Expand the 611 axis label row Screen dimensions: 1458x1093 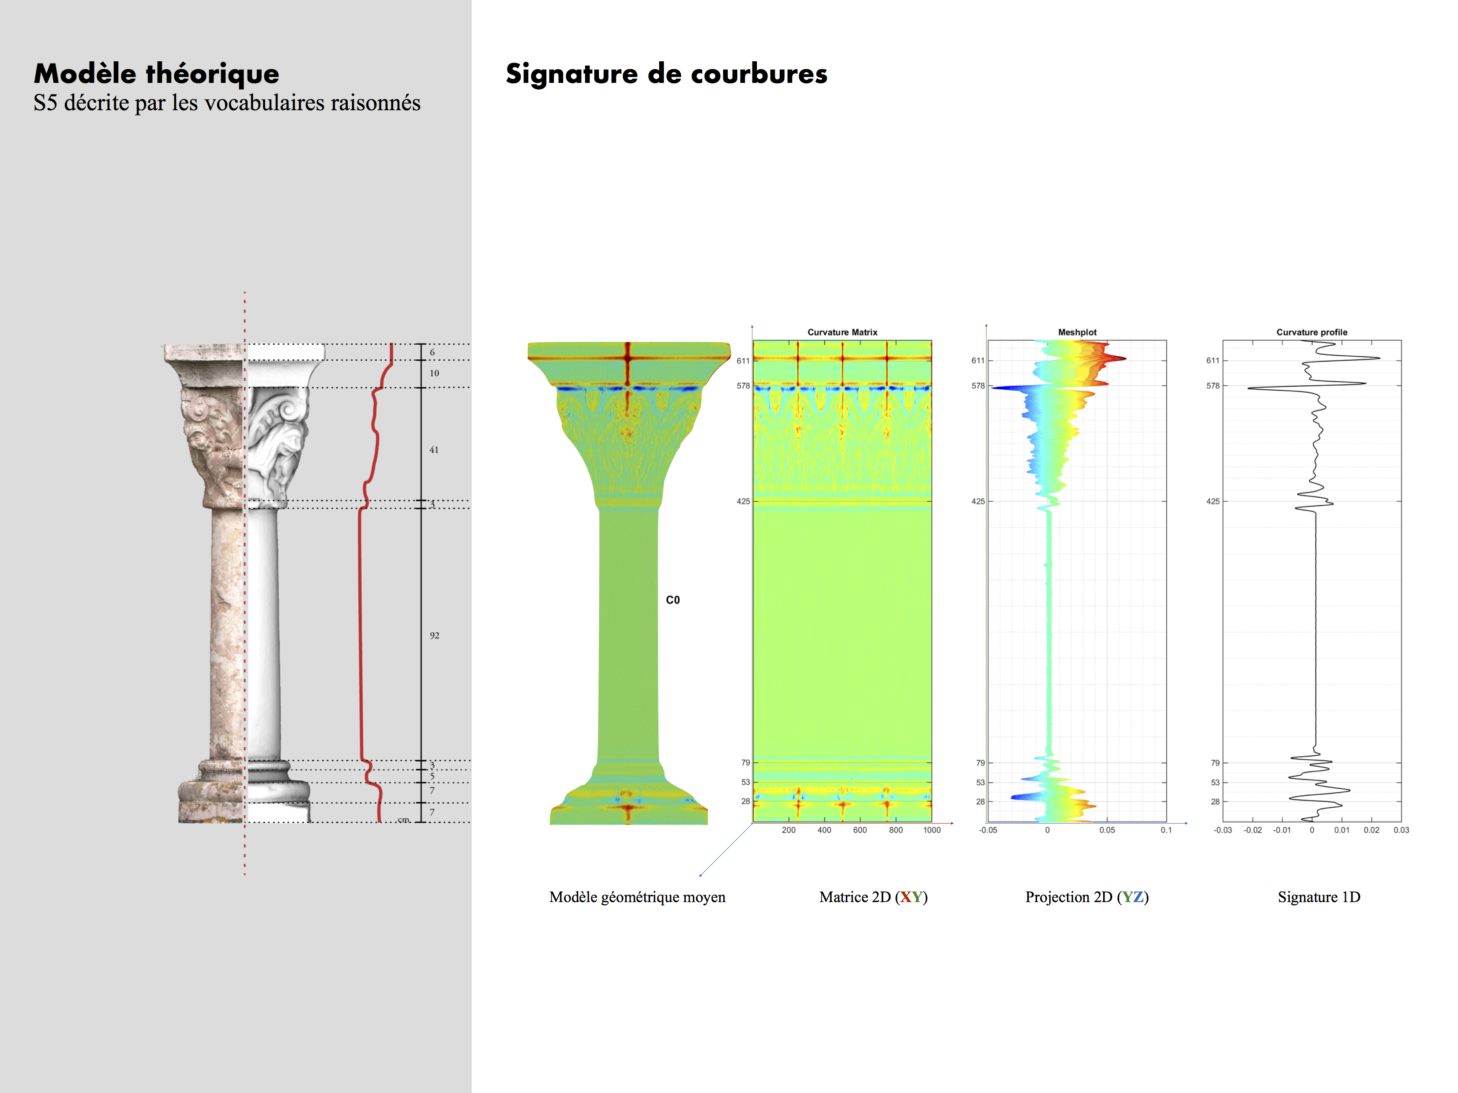[744, 361]
